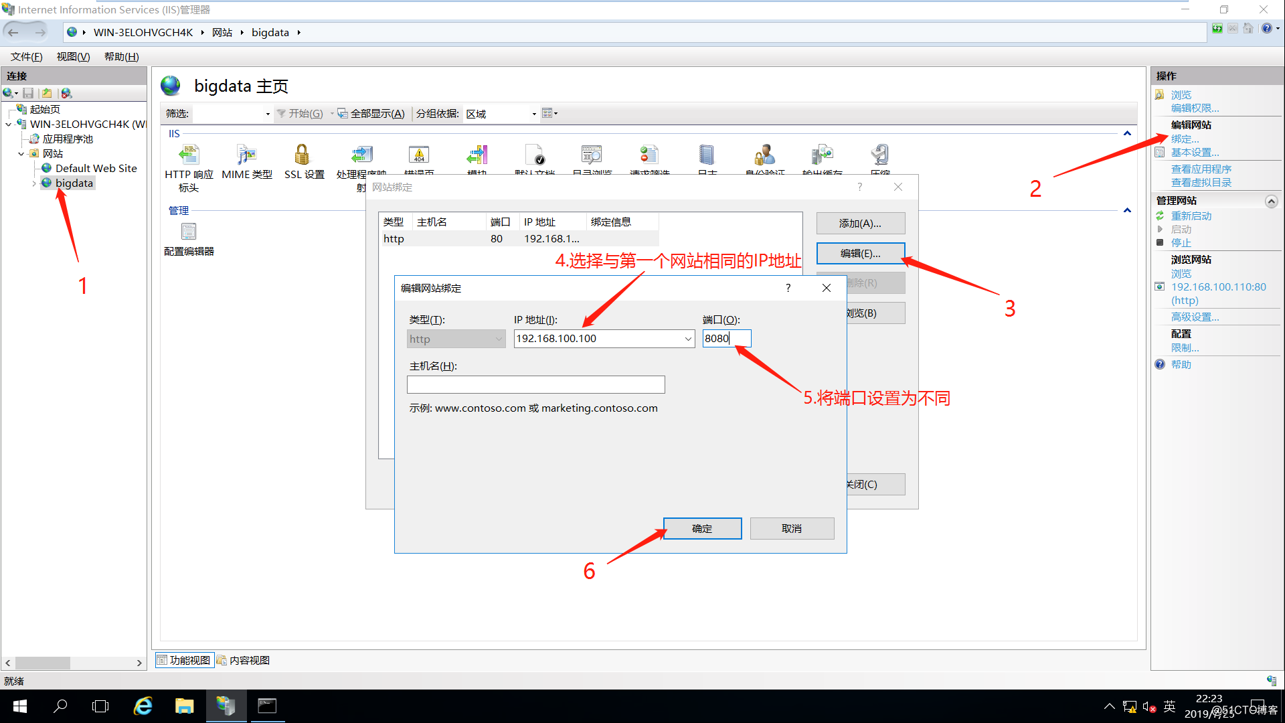Expand the IP 地址 dropdown list
The width and height of the screenshot is (1285, 723).
pyautogui.click(x=687, y=339)
